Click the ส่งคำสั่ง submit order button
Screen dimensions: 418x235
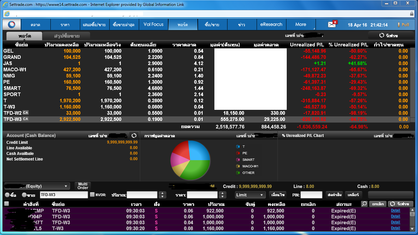click(x=334, y=195)
